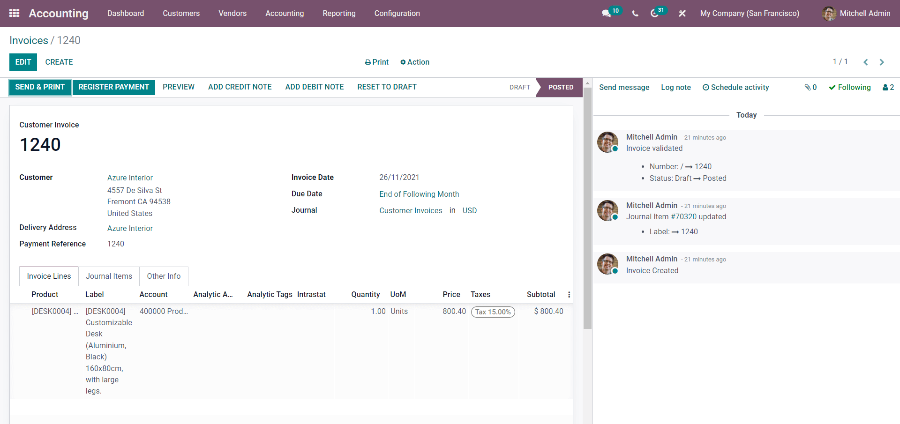Click USD currency value

(x=469, y=211)
